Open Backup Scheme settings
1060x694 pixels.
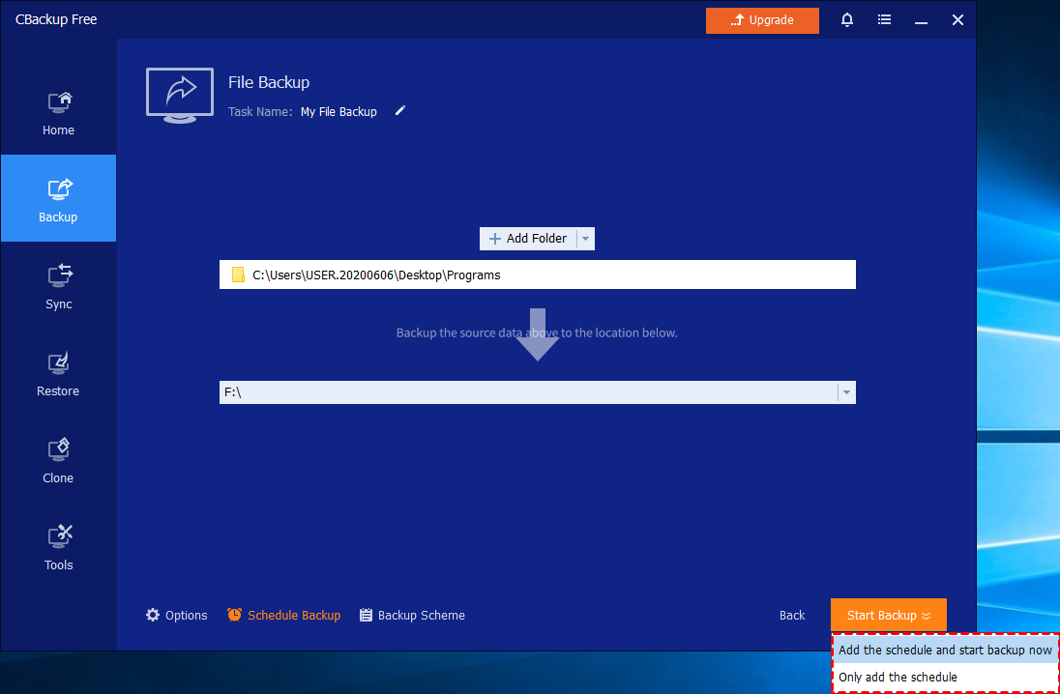point(412,616)
